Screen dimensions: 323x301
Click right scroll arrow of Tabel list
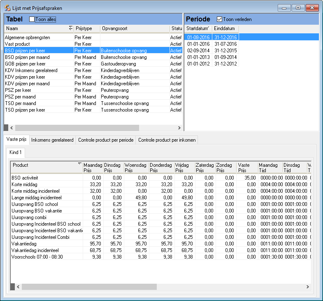[179, 128]
